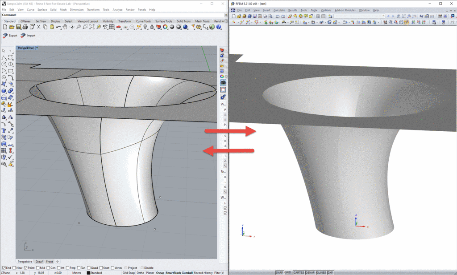Toggle the End osnap checkbox
Viewport: 457px width, 275px height.
pos(4,268)
